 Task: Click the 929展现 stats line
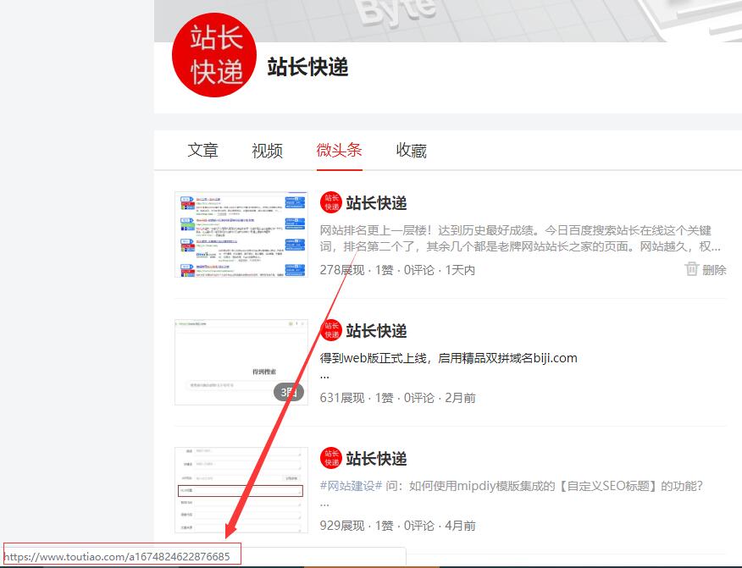pyautogui.click(x=398, y=526)
